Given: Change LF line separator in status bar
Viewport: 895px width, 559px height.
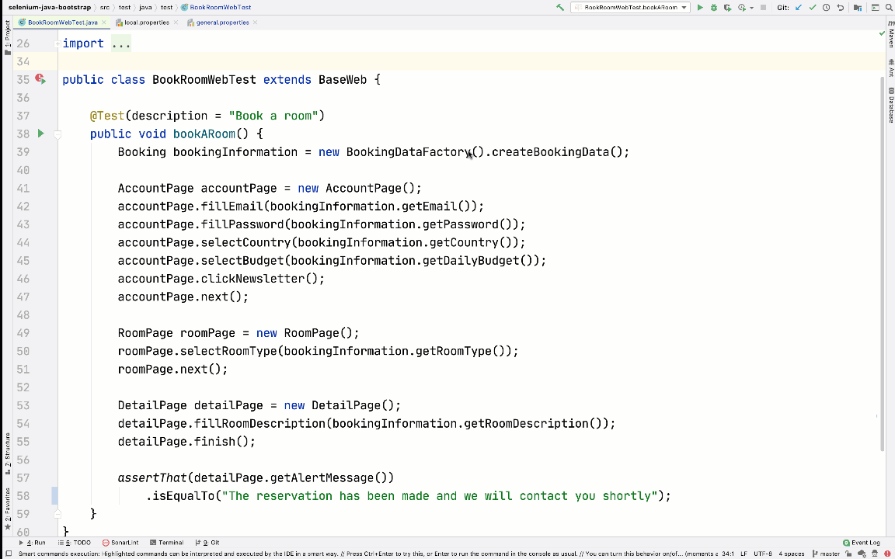Looking at the screenshot, I should [744, 554].
